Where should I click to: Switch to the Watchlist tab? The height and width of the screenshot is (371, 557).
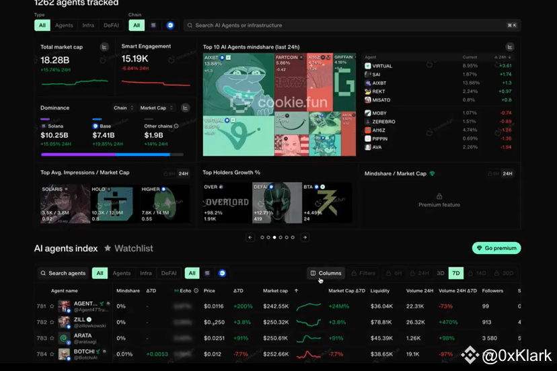(x=128, y=248)
